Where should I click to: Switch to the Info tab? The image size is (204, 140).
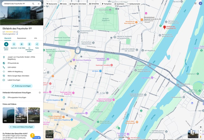(x=36, y=38)
